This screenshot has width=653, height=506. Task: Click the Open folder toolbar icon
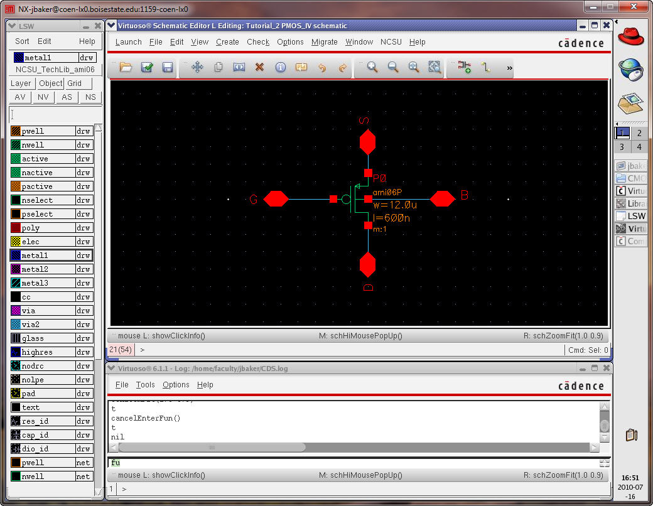tap(126, 67)
